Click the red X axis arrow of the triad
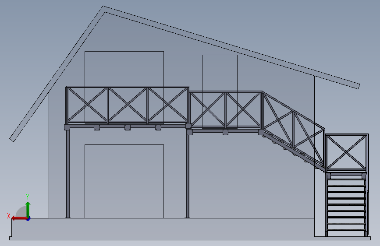 (19, 218)
